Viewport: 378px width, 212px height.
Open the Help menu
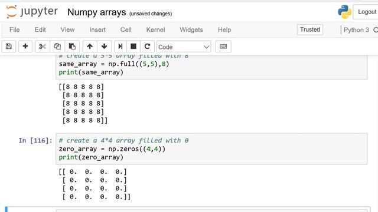224,30
